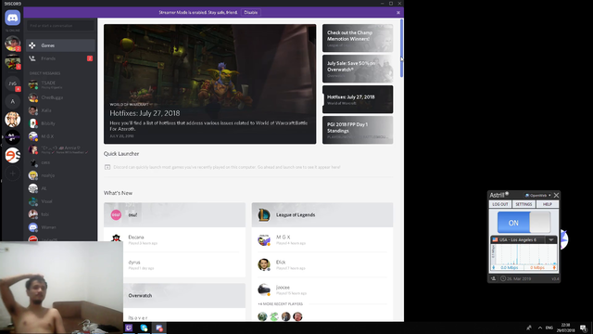Click the Quick Launcher info icon
Image resolution: width=593 pixels, height=334 pixels.
[107, 167]
